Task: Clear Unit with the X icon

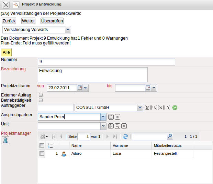Action: (124, 126)
